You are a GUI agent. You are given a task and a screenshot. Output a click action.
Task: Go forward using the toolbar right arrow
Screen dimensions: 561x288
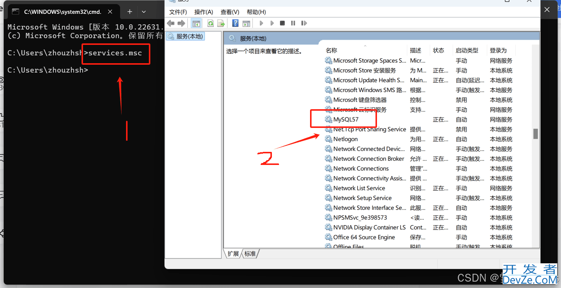[x=181, y=23]
